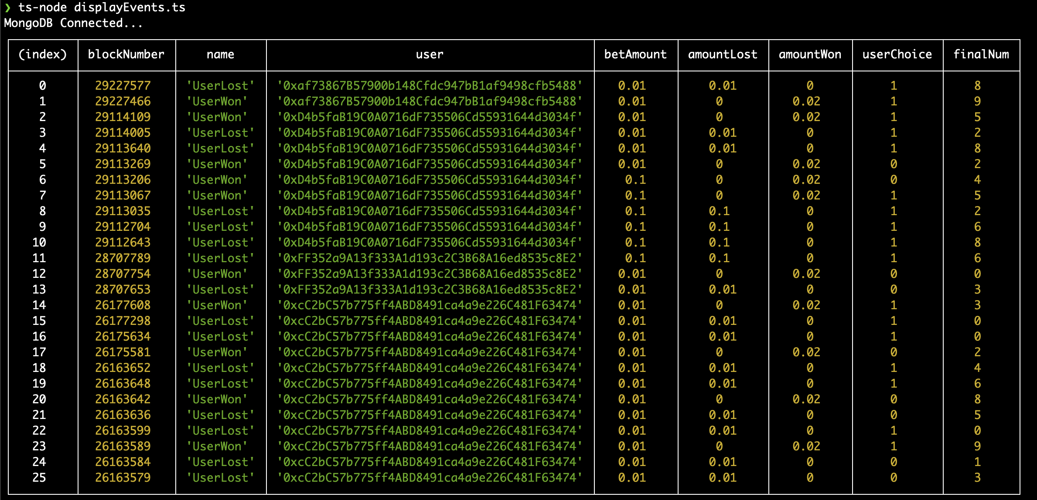This screenshot has height=500, width=1037.
Task: Click finalNum 1 in index row 24
Action: tap(977, 462)
